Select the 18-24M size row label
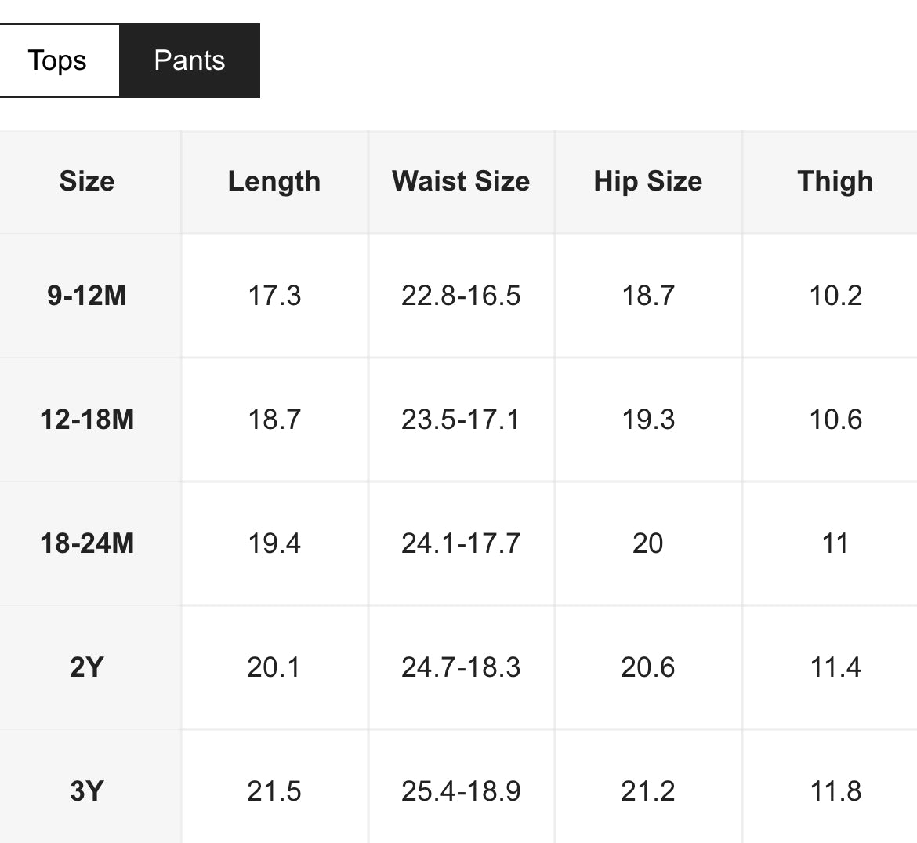 (87, 543)
